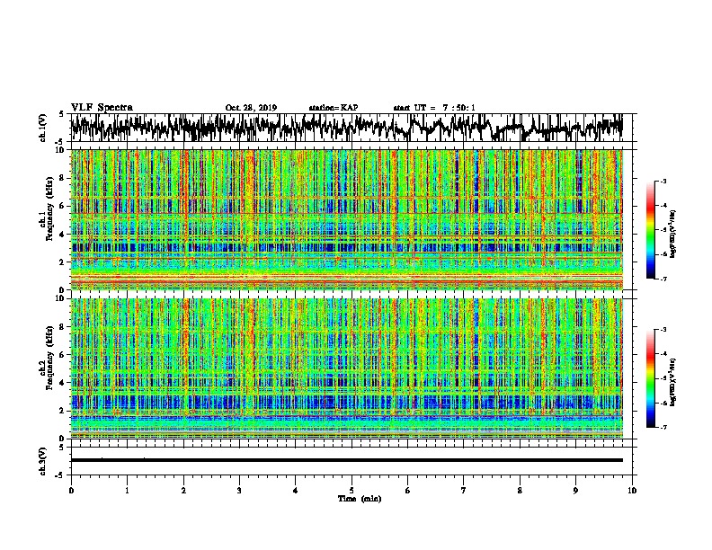
Task: Click inside the ch.1 spectrogram panel
Action: 347,219
